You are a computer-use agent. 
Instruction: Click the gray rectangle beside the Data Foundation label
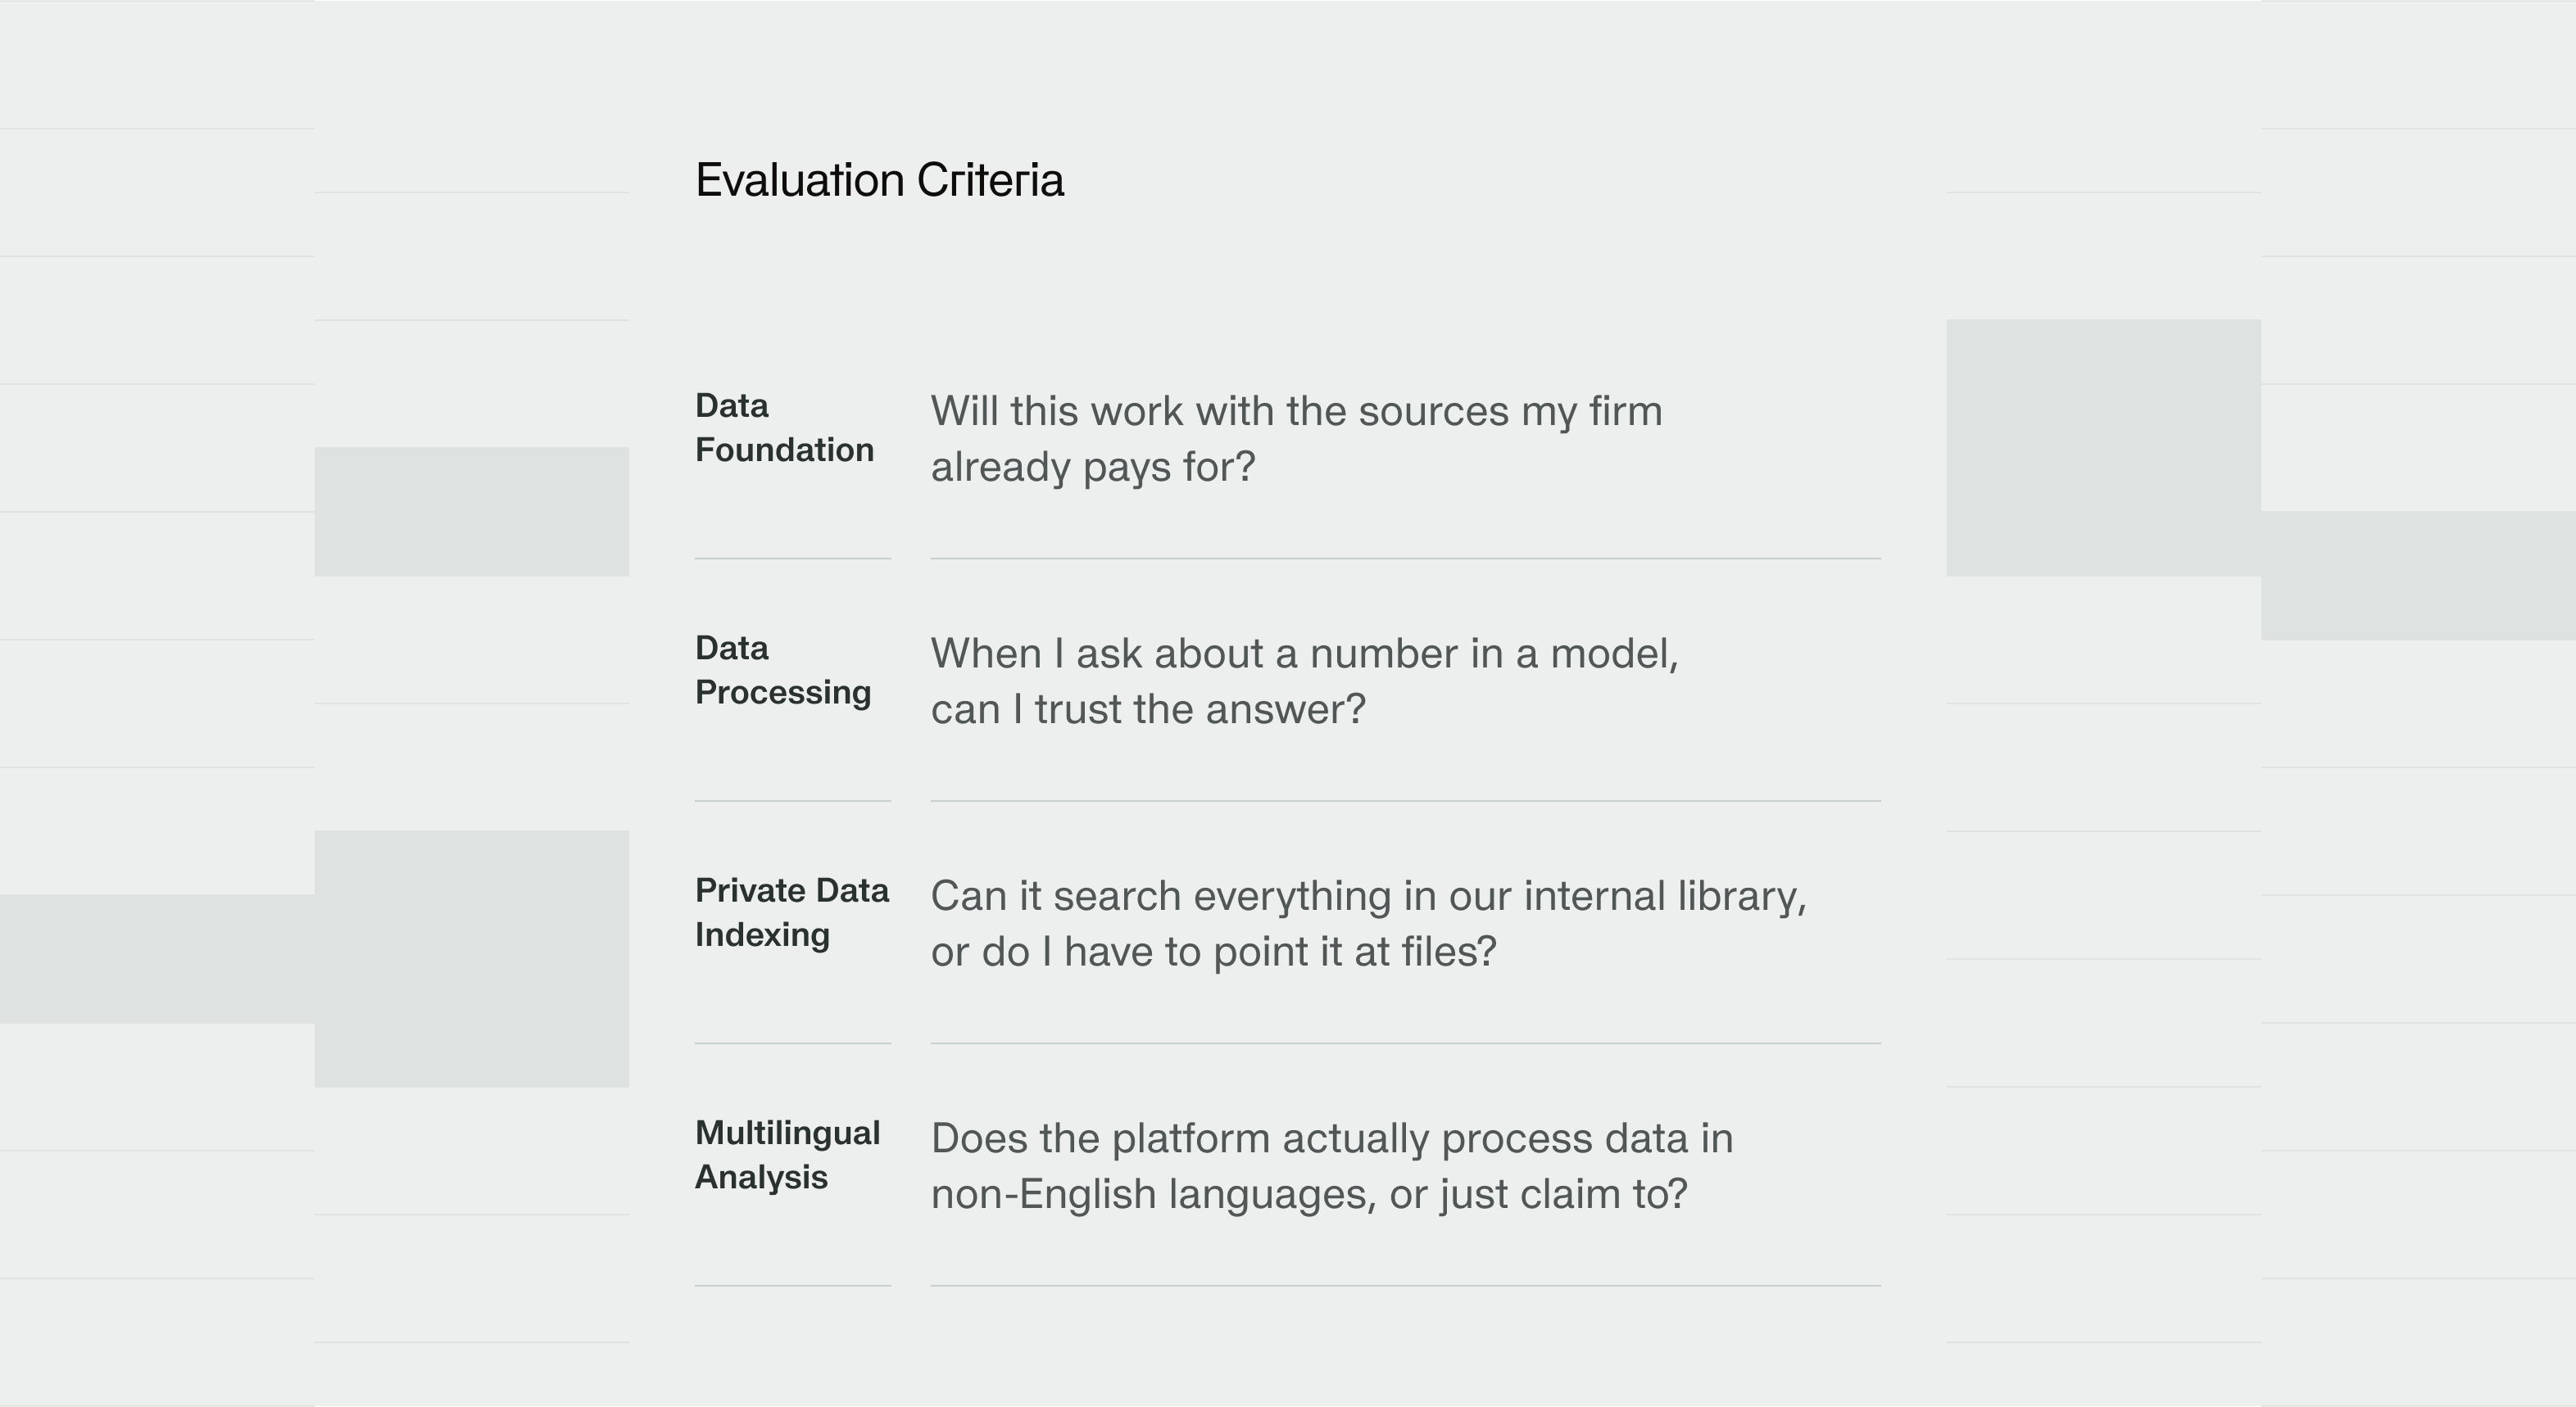click(x=471, y=512)
